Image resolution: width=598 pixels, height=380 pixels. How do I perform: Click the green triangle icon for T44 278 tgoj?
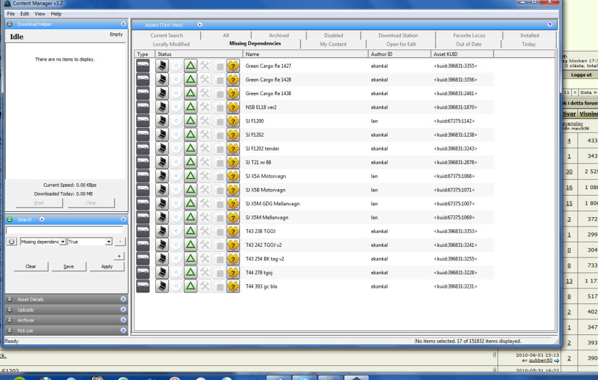click(190, 272)
